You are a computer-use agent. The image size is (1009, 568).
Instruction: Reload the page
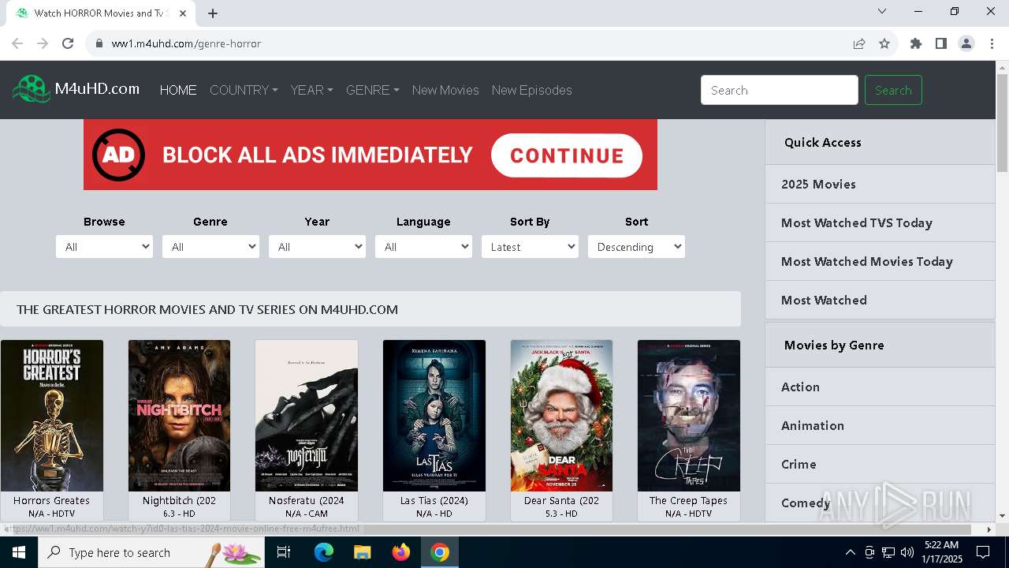click(x=68, y=43)
